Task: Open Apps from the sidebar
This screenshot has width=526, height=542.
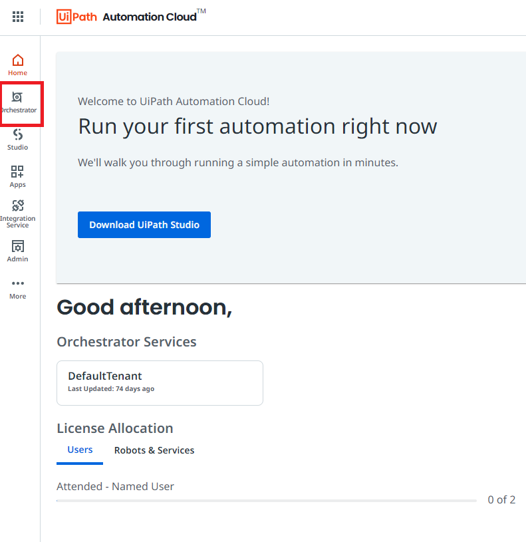Action: (18, 177)
